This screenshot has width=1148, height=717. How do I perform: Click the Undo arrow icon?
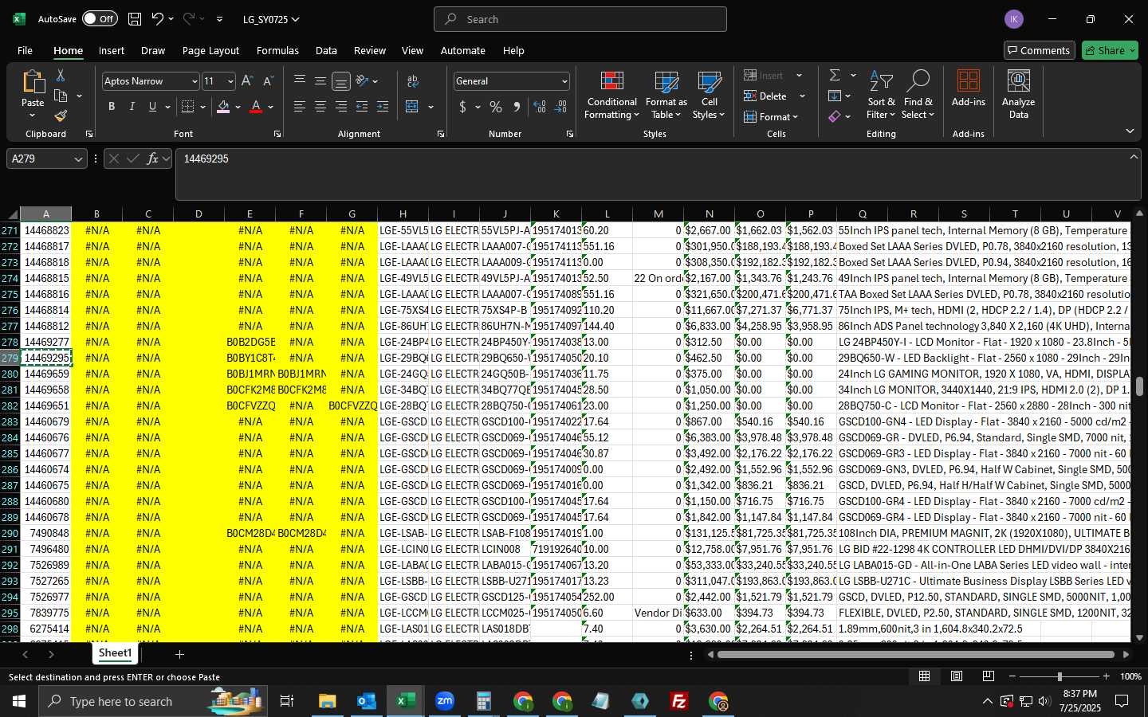[157, 19]
